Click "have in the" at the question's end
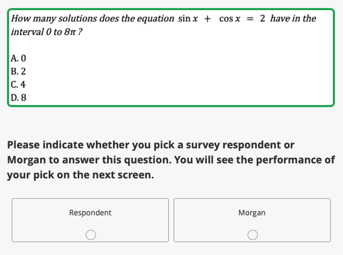Screen dimensions: 343x255 click(x=293, y=19)
